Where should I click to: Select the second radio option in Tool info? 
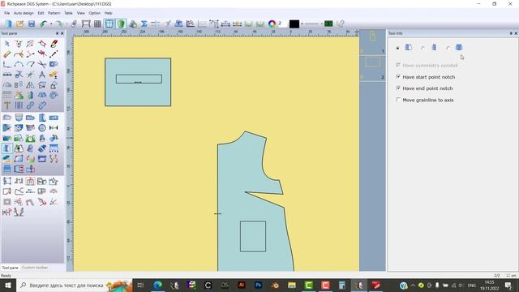(x=422, y=48)
